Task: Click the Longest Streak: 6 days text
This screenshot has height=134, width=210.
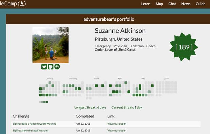Action: coord(90,107)
